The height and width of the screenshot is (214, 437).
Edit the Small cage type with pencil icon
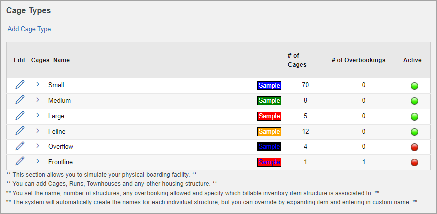(20, 84)
